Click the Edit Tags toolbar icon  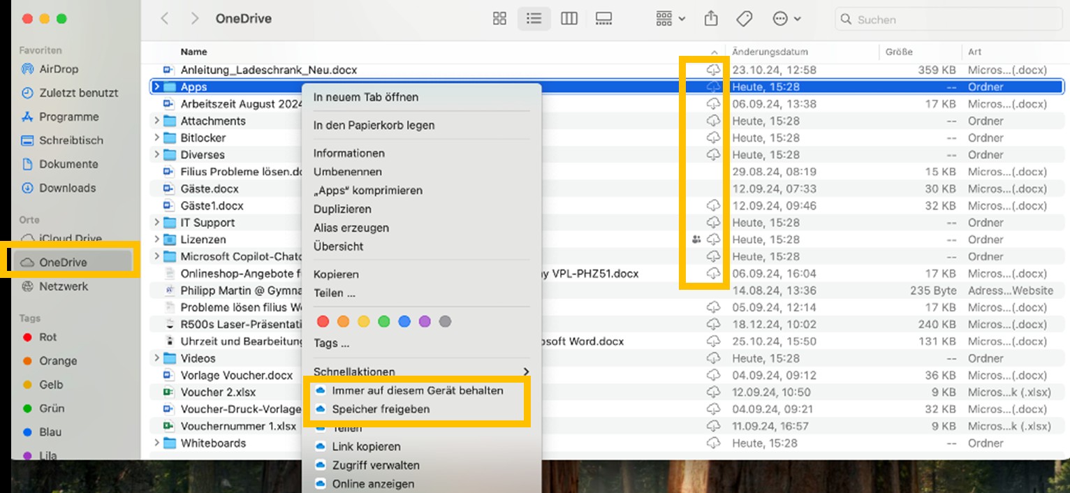coord(745,20)
